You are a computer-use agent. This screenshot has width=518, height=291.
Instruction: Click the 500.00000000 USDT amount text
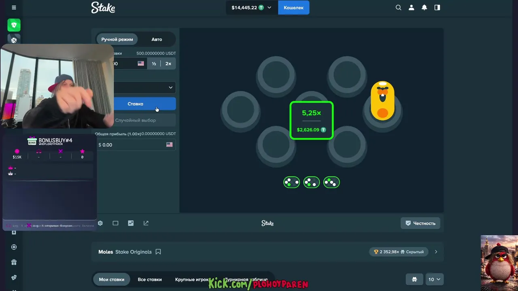click(156, 53)
